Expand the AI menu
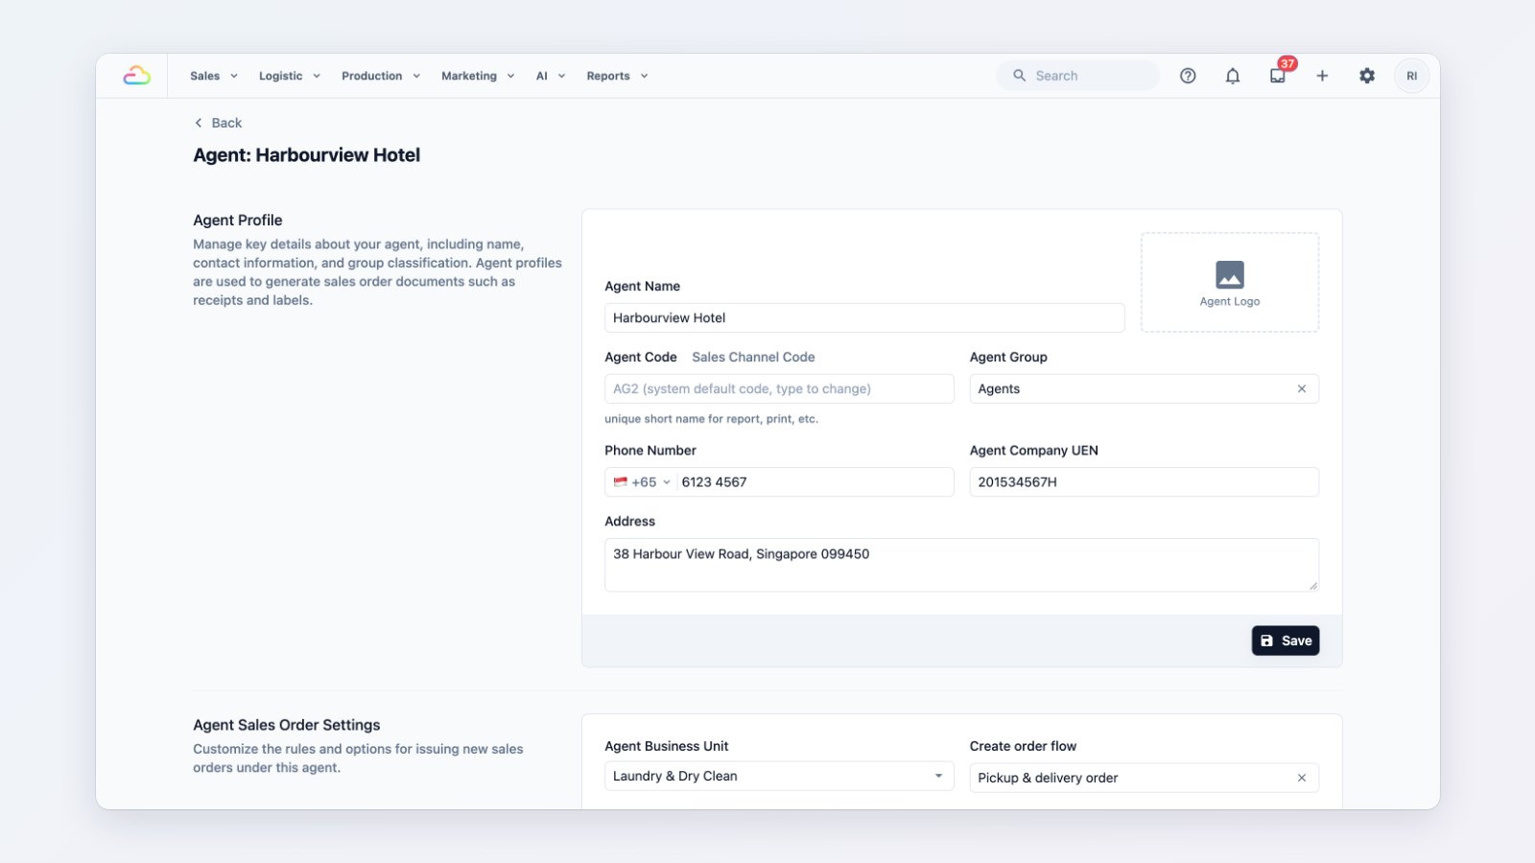The height and width of the screenshot is (863, 1535). coord(551,76)
